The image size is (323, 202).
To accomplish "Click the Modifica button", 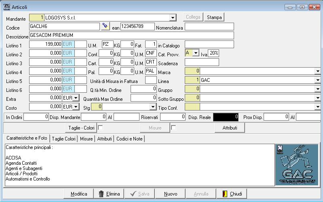I will pos(79,194).
